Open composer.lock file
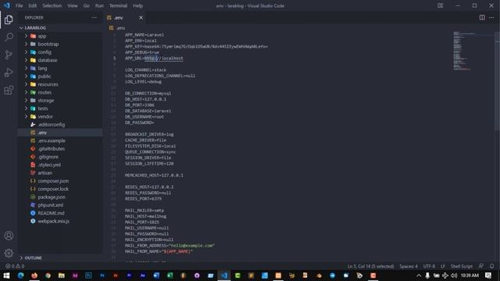 pyautogui.click(x=60, y=189)
